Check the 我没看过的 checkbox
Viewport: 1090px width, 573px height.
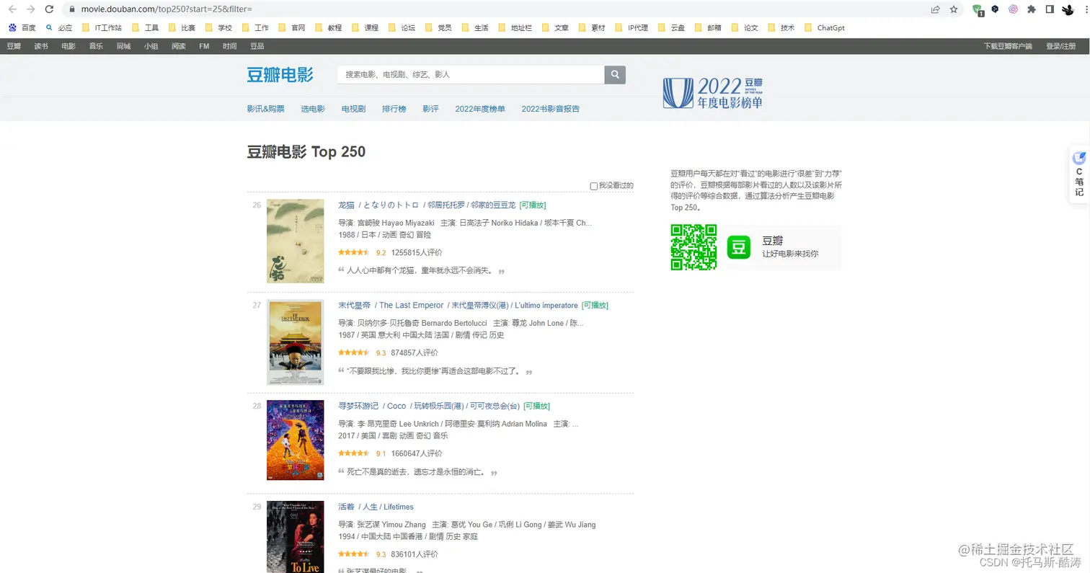tap(594, 186)
